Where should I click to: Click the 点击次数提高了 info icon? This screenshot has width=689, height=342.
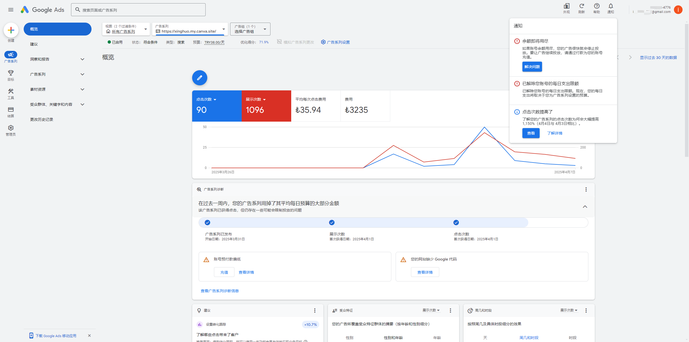tap(517, 112)
